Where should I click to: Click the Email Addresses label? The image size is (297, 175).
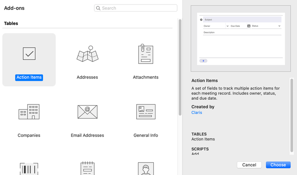pos(87,135)
